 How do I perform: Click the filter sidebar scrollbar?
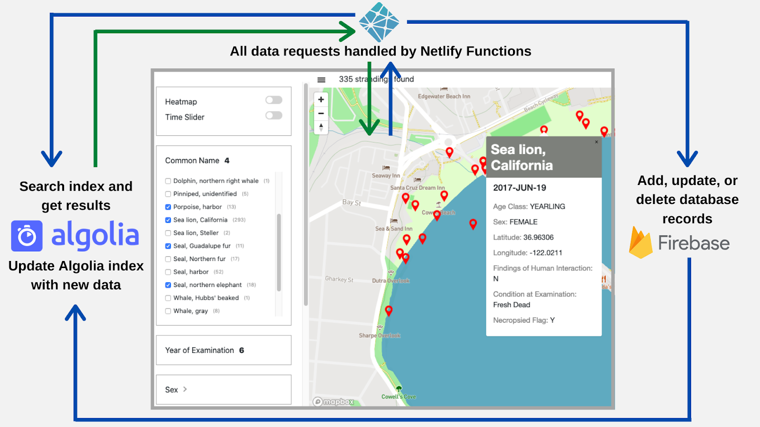click(306, 195)
